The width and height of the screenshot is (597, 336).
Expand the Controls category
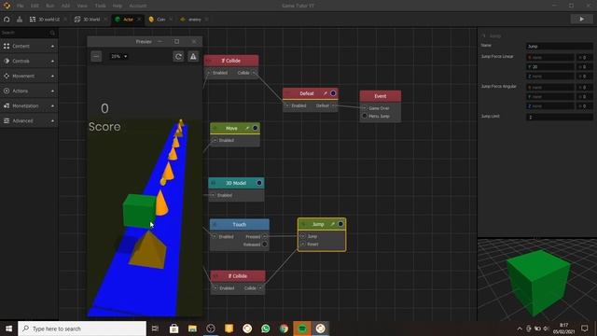click(x=29, y=61)
